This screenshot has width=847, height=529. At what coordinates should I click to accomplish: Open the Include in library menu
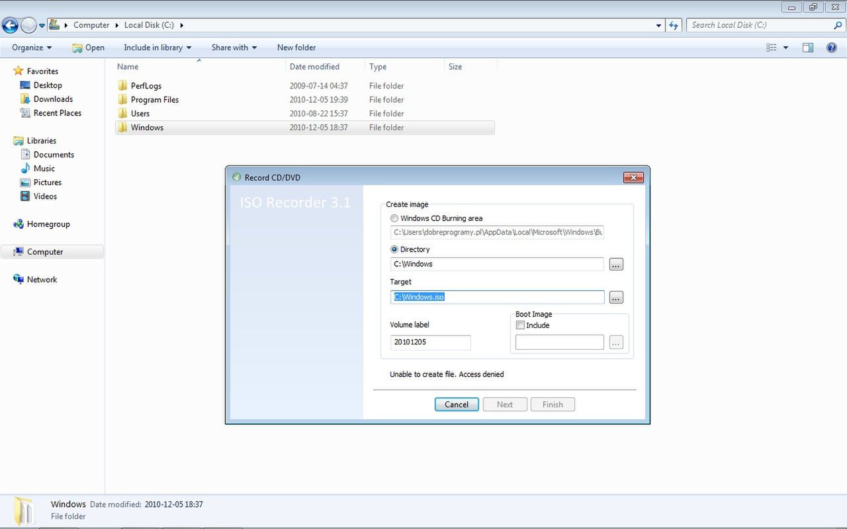[157, 48]
